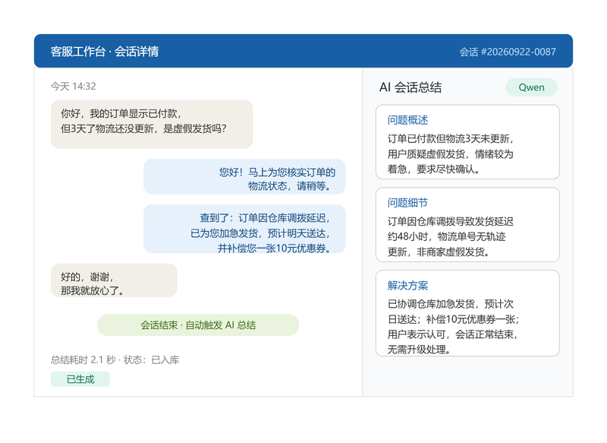607x443 pixels.
Task: Click the agent message mentioning 10元优惠券
Action: click(x=244, y=229)
